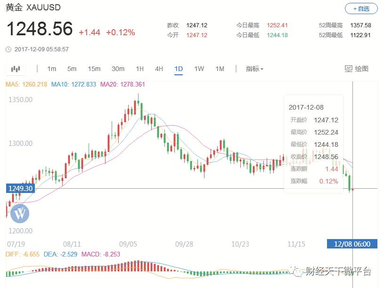Viewport: 384px width, 288px height.
Task: Select the 1M monthly timeframe
Action: coord(220,69)
